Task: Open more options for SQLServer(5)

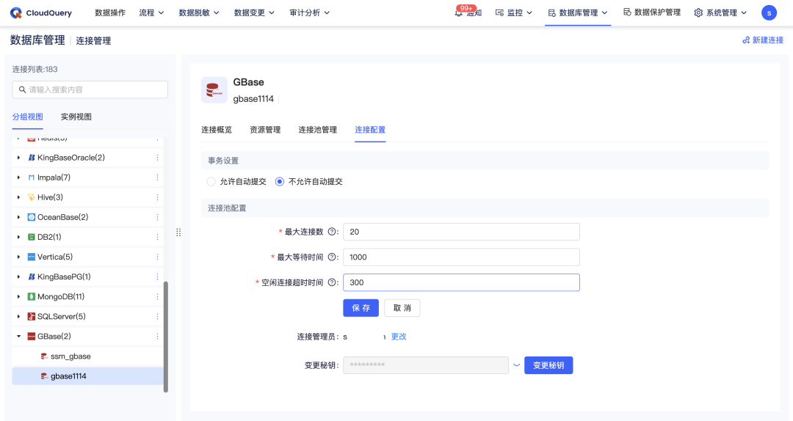Action: point(157,316)
